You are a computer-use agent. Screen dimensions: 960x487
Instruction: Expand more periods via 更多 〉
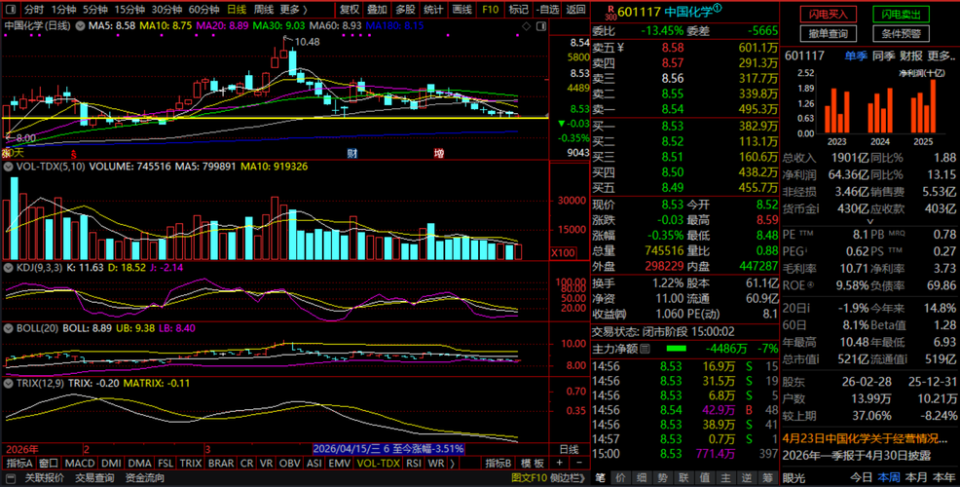tap(294, 10)
